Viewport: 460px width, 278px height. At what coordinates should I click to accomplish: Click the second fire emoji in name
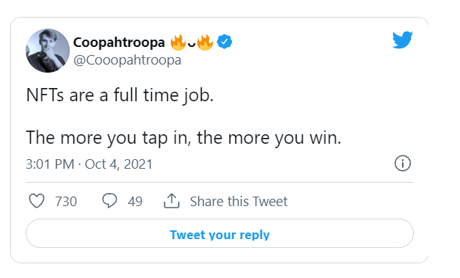(x=205, y=42)
